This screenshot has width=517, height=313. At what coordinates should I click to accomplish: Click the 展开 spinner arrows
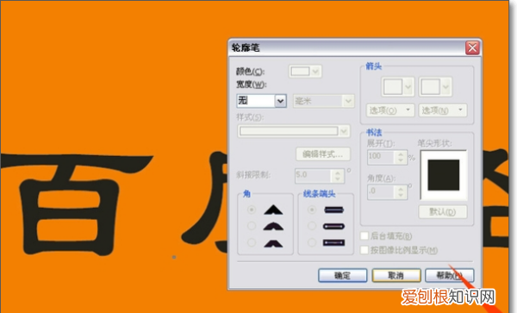pyautogui.click(x=401, y=157)
